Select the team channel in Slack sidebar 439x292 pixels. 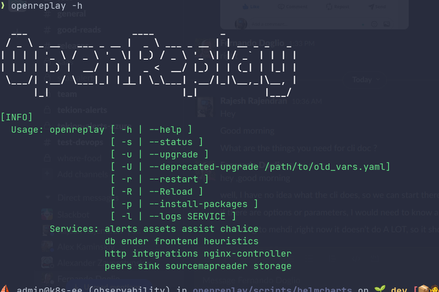(67, 94)
